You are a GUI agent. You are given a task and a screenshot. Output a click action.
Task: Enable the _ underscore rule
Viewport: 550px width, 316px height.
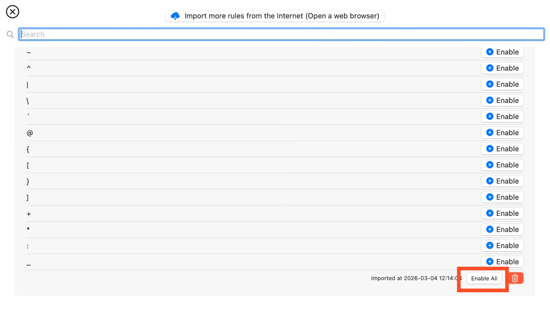click(502, 262)
